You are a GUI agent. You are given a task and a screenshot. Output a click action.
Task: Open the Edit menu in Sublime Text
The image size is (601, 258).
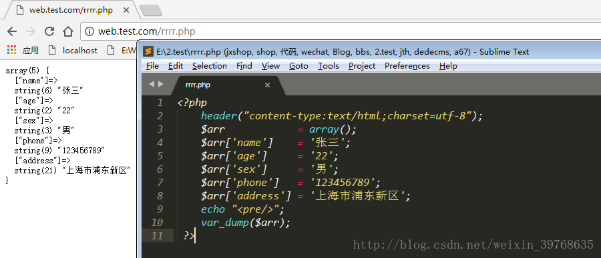pos(176,66)
